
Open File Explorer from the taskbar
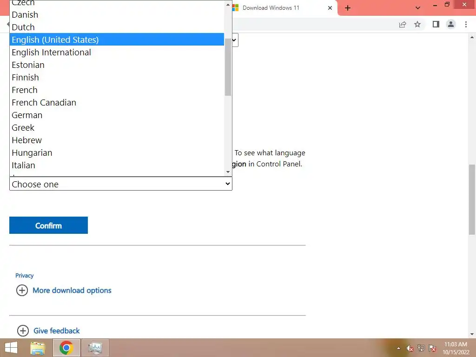click(x=38, y=348)
